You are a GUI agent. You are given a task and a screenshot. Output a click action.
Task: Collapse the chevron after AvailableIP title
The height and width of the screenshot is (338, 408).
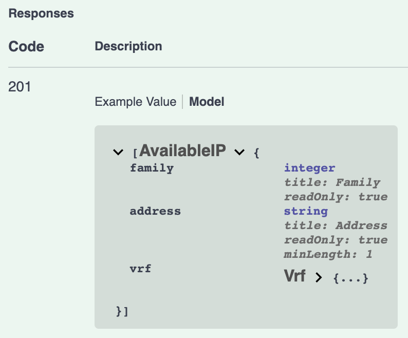[x=239, y=152]
